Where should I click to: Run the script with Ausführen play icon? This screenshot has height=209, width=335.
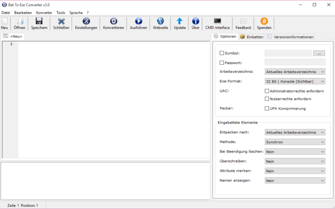tap(139, 21)
